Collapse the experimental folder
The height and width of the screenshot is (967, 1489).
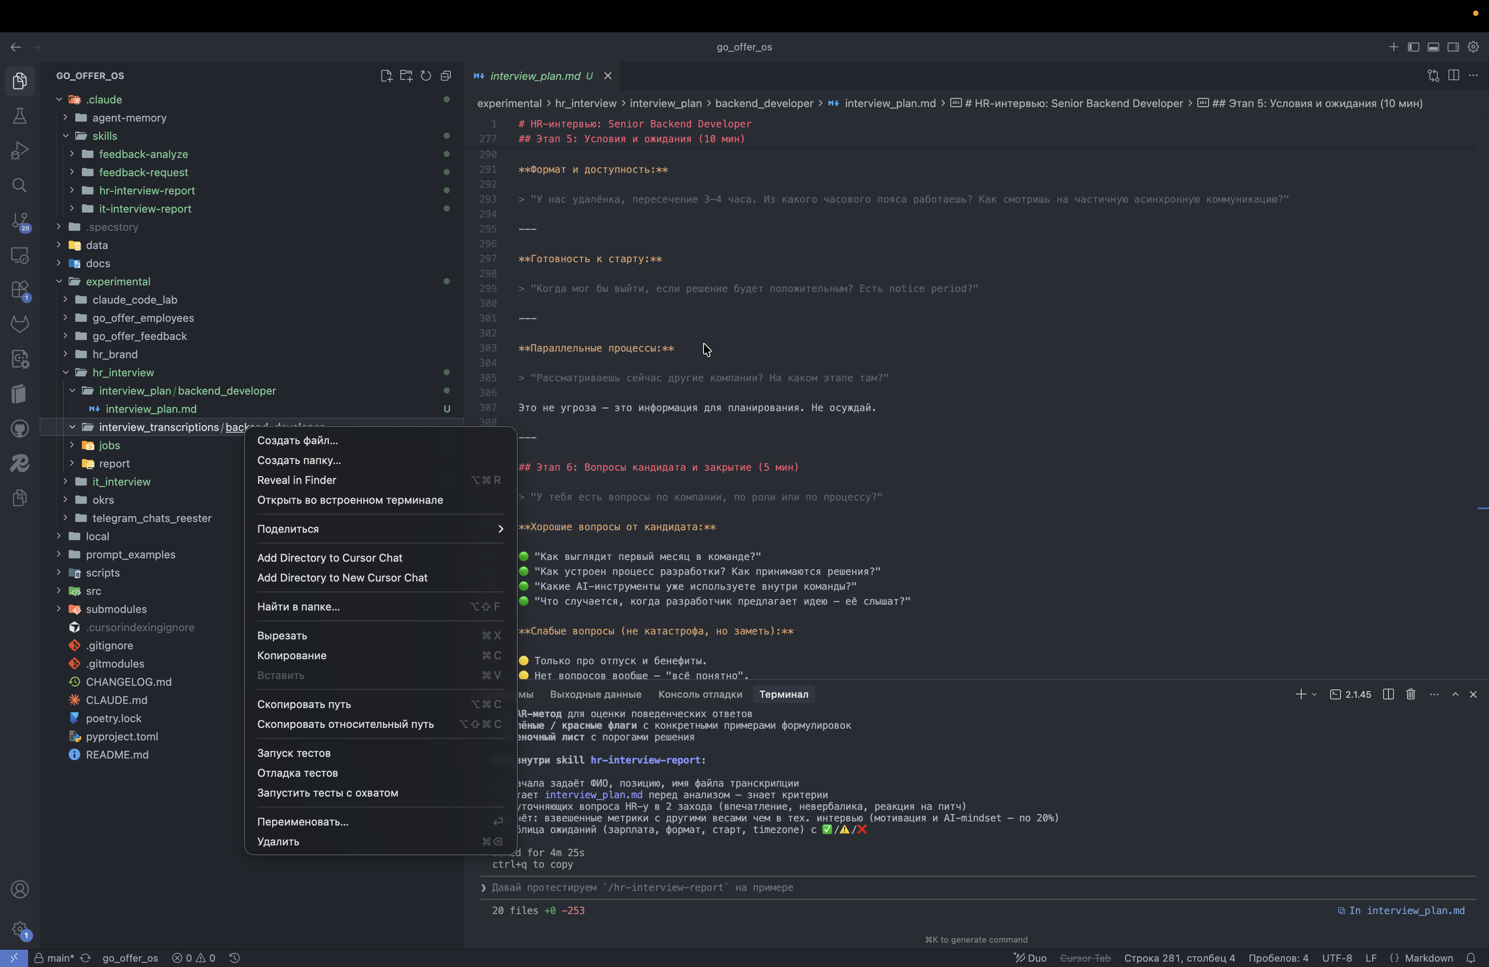pyautogui.click(x=117, y=282)
